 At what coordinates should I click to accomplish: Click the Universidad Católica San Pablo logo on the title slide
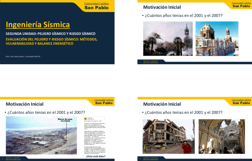coord(97,6)
